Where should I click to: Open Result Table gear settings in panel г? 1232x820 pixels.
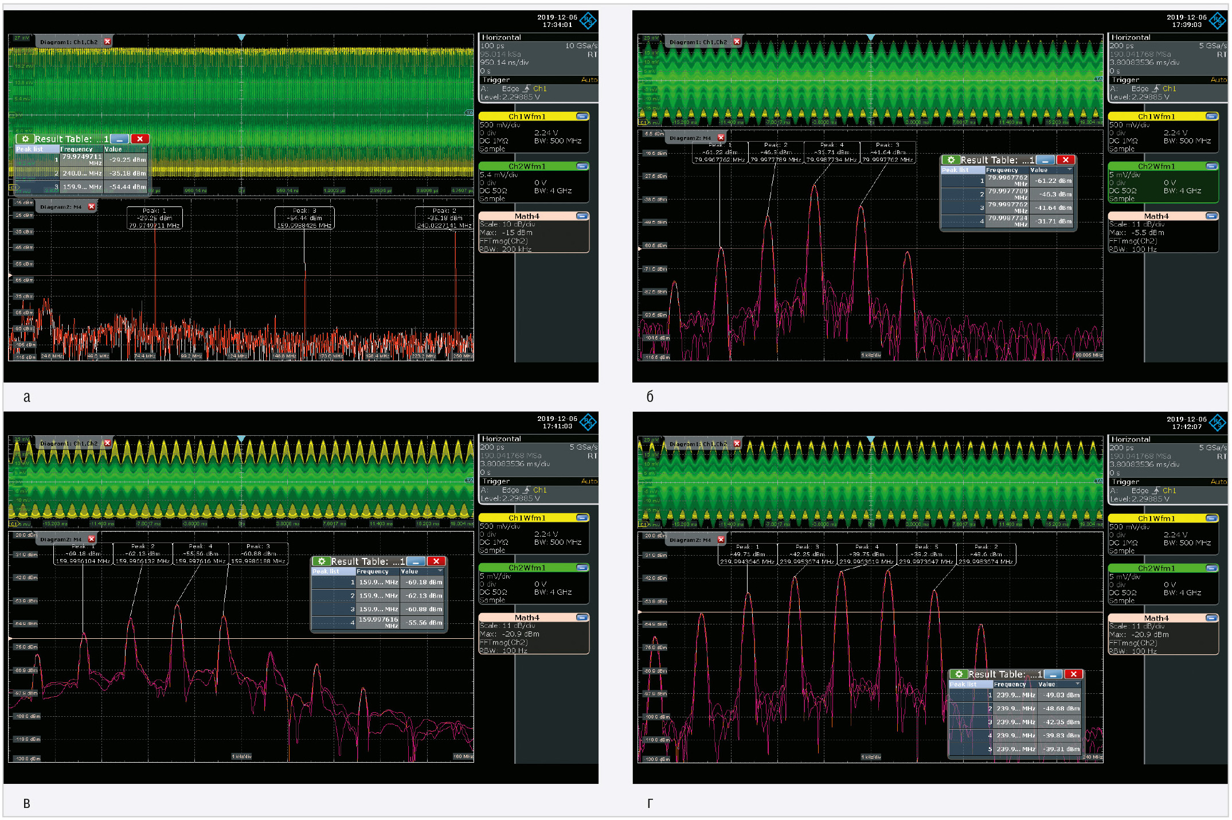959,674
